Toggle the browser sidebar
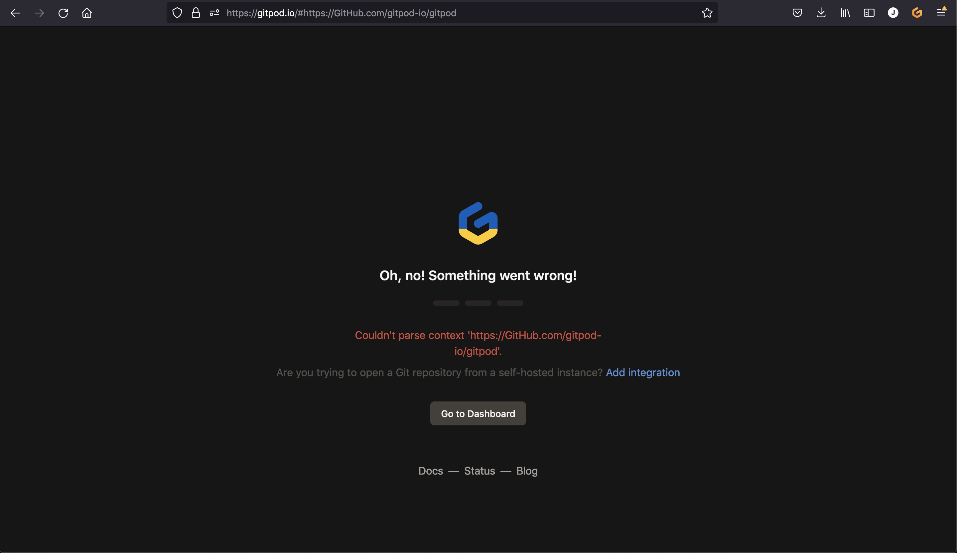957x553 pixels. click(x=869, y=13)
